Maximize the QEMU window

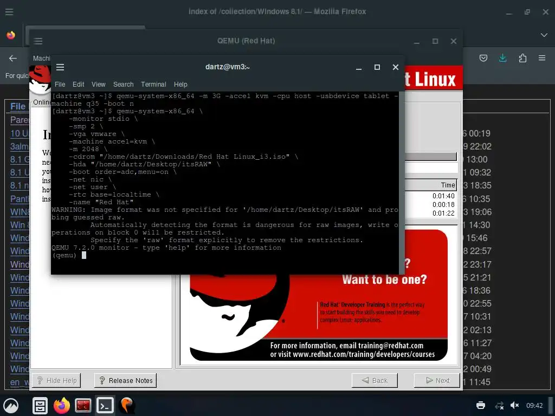435,41
